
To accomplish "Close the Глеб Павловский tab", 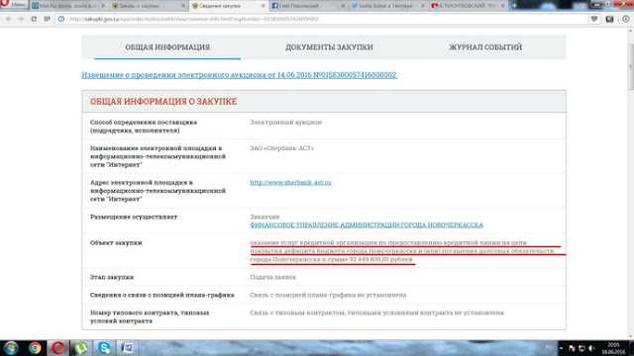I will 344,6.
